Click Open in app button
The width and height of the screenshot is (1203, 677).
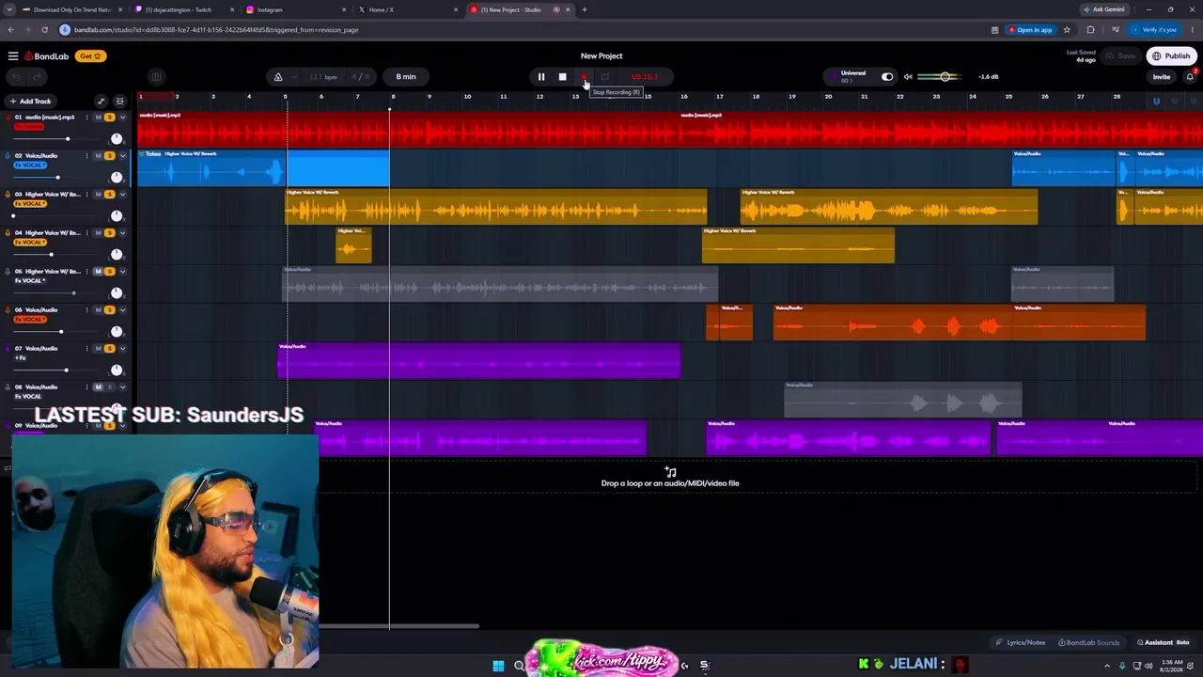point(1031,30)
